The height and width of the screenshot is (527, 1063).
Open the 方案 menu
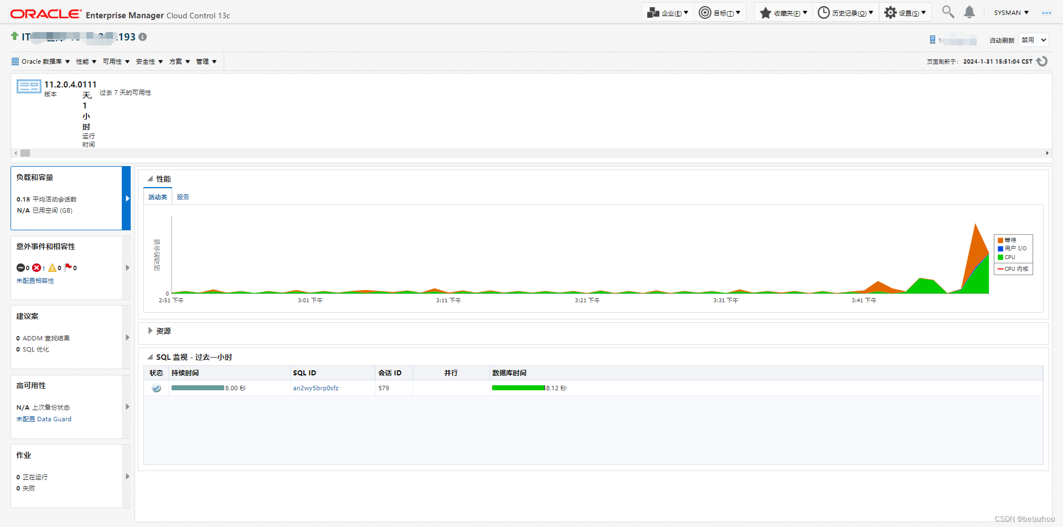point(180,61)
